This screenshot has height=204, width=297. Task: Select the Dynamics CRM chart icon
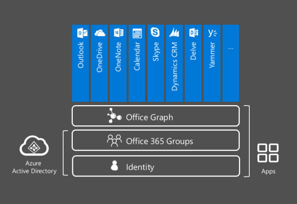[174, 33]
